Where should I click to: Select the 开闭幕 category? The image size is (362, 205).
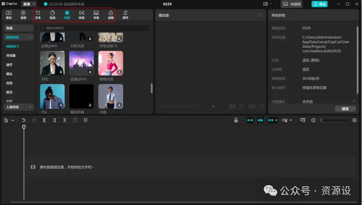point(11,56)
